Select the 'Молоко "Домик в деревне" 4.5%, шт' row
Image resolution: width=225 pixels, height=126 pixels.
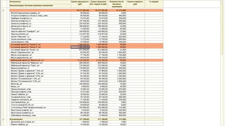(86, 76)
